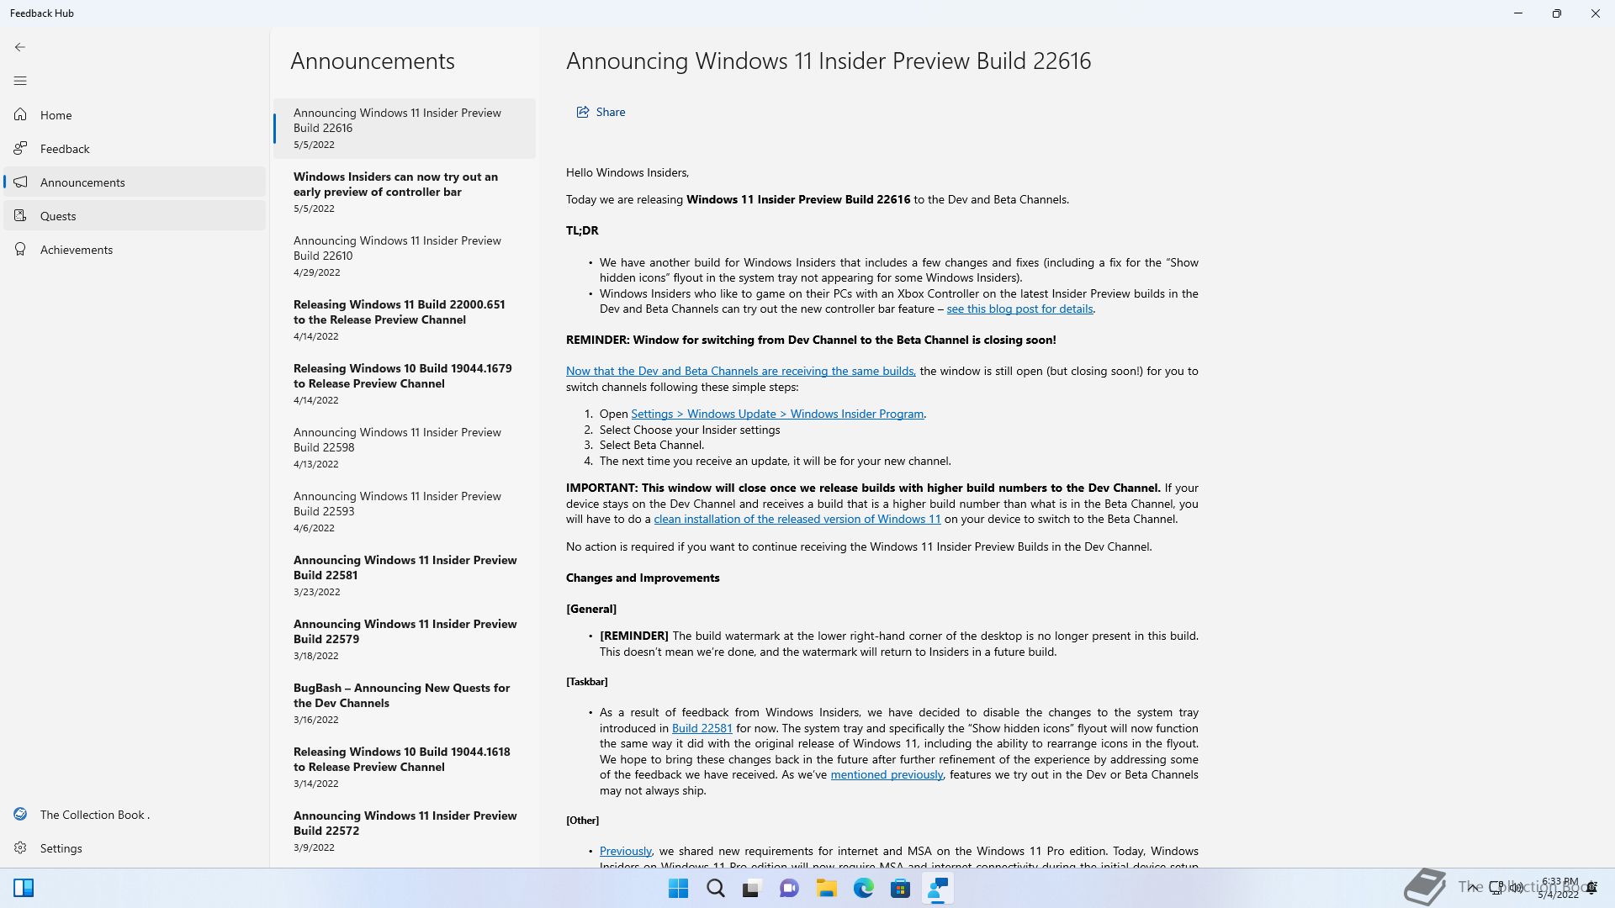The height and width of the screenshot is (908, 1615).
Task: Open Windows 10 Build 19044.1618 announcement
Action: tap(405, 767)
